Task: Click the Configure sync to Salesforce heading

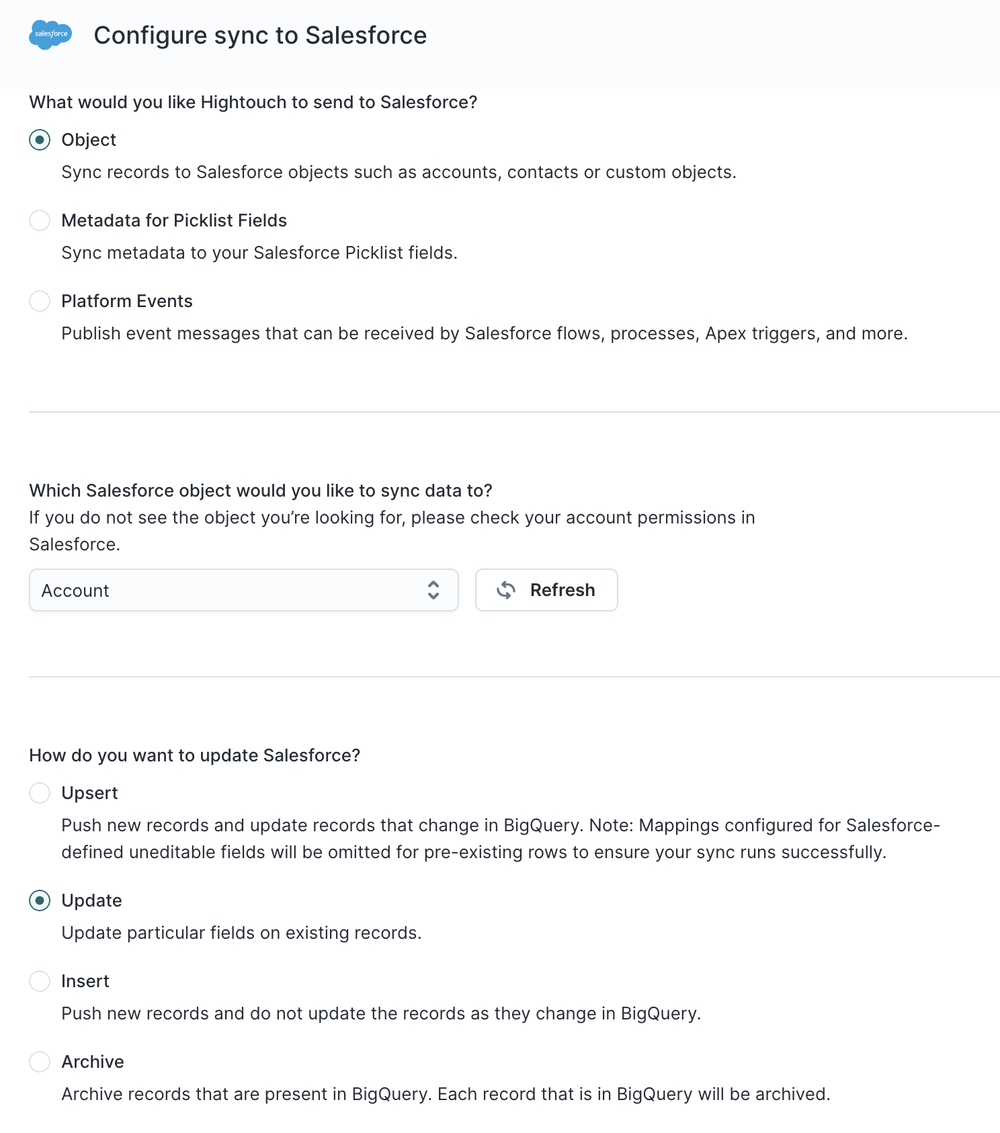Action: coord(260,35)
